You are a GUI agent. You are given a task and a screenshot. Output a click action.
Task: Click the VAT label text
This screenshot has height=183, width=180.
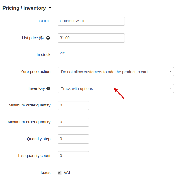coord(67,173)
